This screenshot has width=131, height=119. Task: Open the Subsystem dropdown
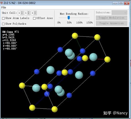(119, 12)
